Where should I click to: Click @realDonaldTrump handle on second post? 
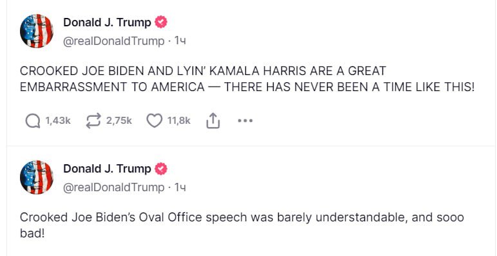coord(114,188)
